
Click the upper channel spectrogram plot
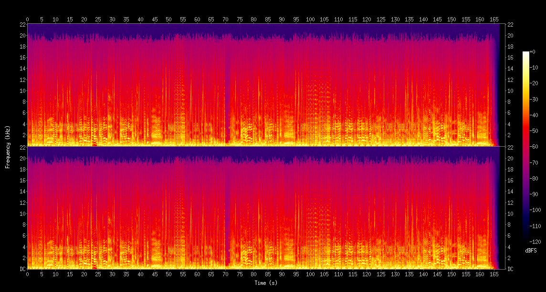[266, 85]
